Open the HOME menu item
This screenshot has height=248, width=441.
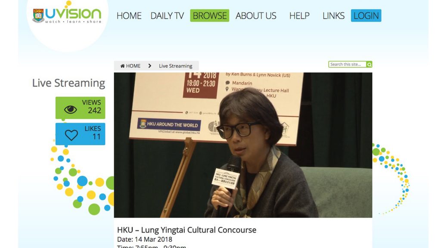pyautogui.click(x=129, y=15)
